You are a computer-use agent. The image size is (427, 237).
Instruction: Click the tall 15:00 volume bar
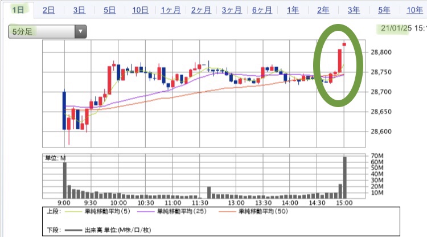click(x=345, y=178)
